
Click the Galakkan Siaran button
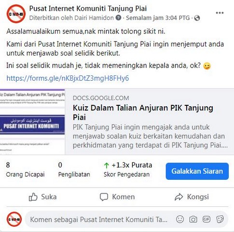pyautogui.click(x=197, y=171)
